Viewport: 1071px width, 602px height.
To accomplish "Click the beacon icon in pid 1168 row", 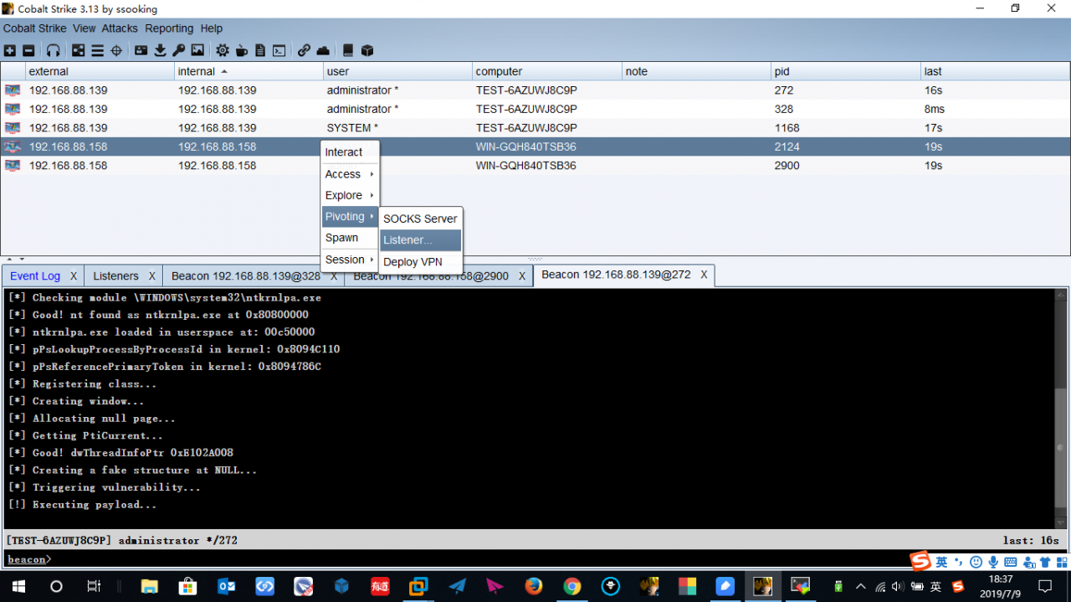I will tap(13, 128).
